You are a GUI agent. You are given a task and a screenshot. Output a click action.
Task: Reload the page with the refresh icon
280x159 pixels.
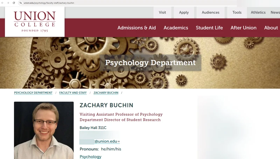14,3
